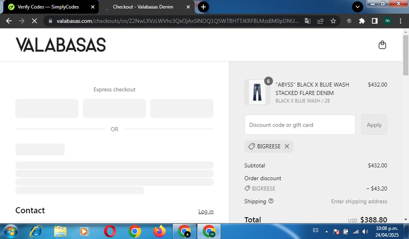
Task: Open the Windows Start button
Action: tap(11, 231)
